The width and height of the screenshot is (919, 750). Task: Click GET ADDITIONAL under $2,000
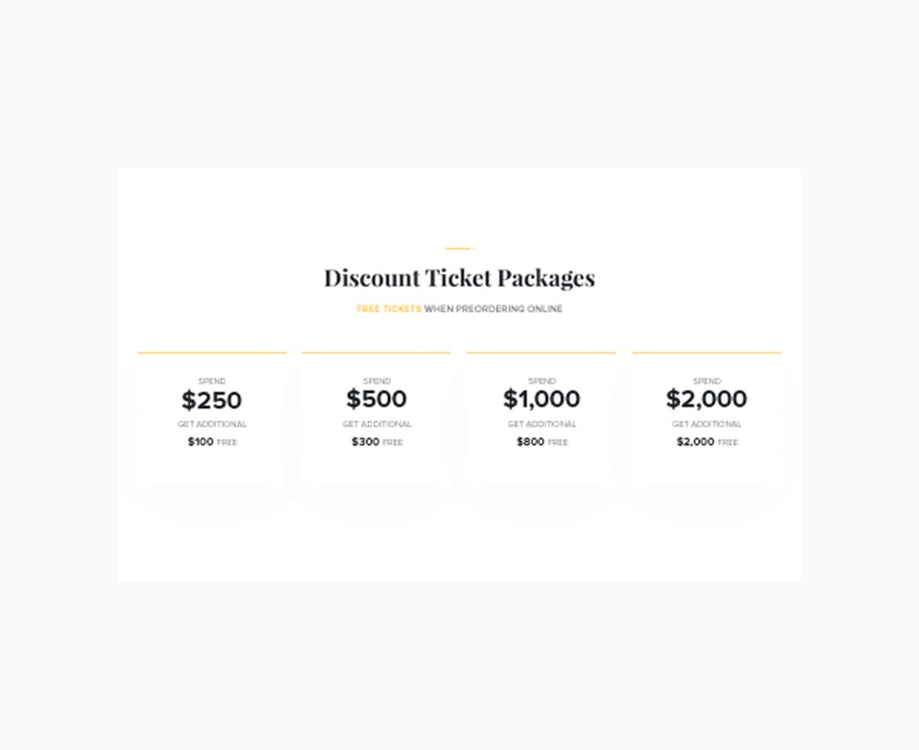click(x=707, y=424)
